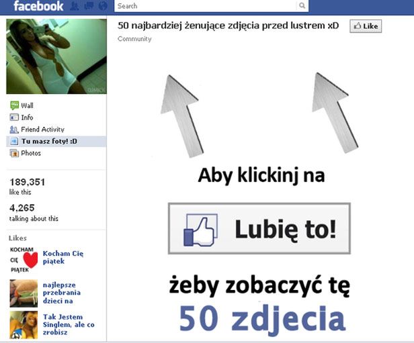The height and width of the screenshot is (343, 414).
Task: Click the Info card icon
Action: (x=14, y=117)
